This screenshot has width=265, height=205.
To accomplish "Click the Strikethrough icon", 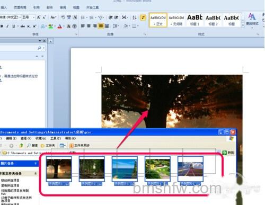I will click(x=22, y=26).
